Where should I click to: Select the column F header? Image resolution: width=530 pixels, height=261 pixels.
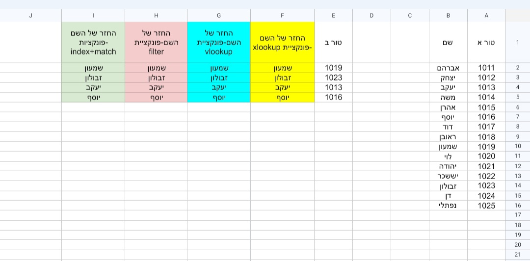282,15
